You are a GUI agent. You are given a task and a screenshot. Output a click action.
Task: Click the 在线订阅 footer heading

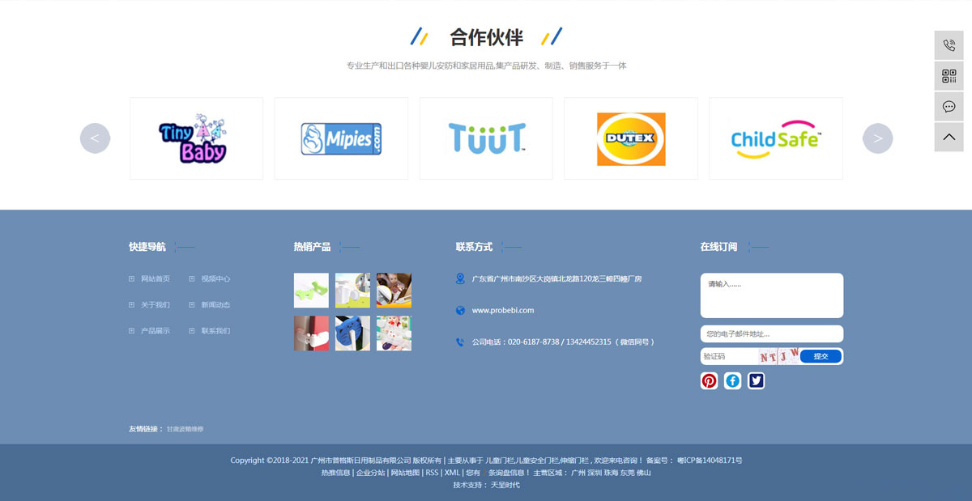[719, 247]
